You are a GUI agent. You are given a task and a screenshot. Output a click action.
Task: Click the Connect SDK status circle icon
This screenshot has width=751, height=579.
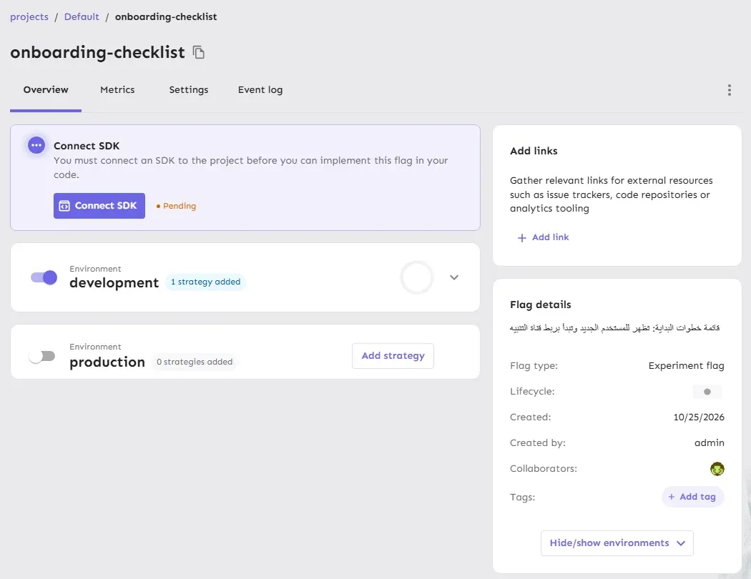[x=36, y=145]
